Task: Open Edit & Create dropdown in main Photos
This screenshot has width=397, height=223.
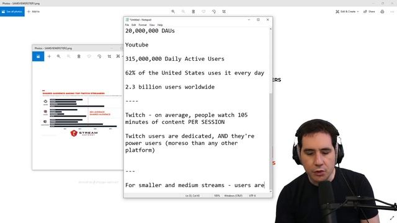Action: [347, 12]
